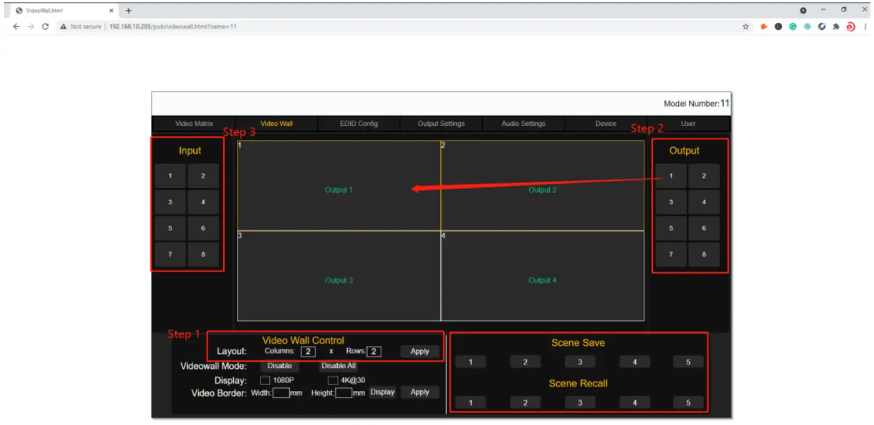Screen dimensions: 874x425
Task: Open a new browser tab
Action: click(129, 11)
